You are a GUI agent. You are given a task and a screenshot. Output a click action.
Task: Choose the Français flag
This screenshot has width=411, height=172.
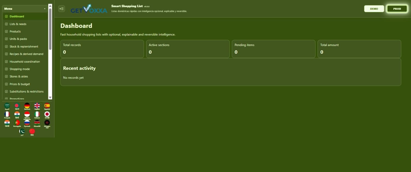tap(7, 115)
